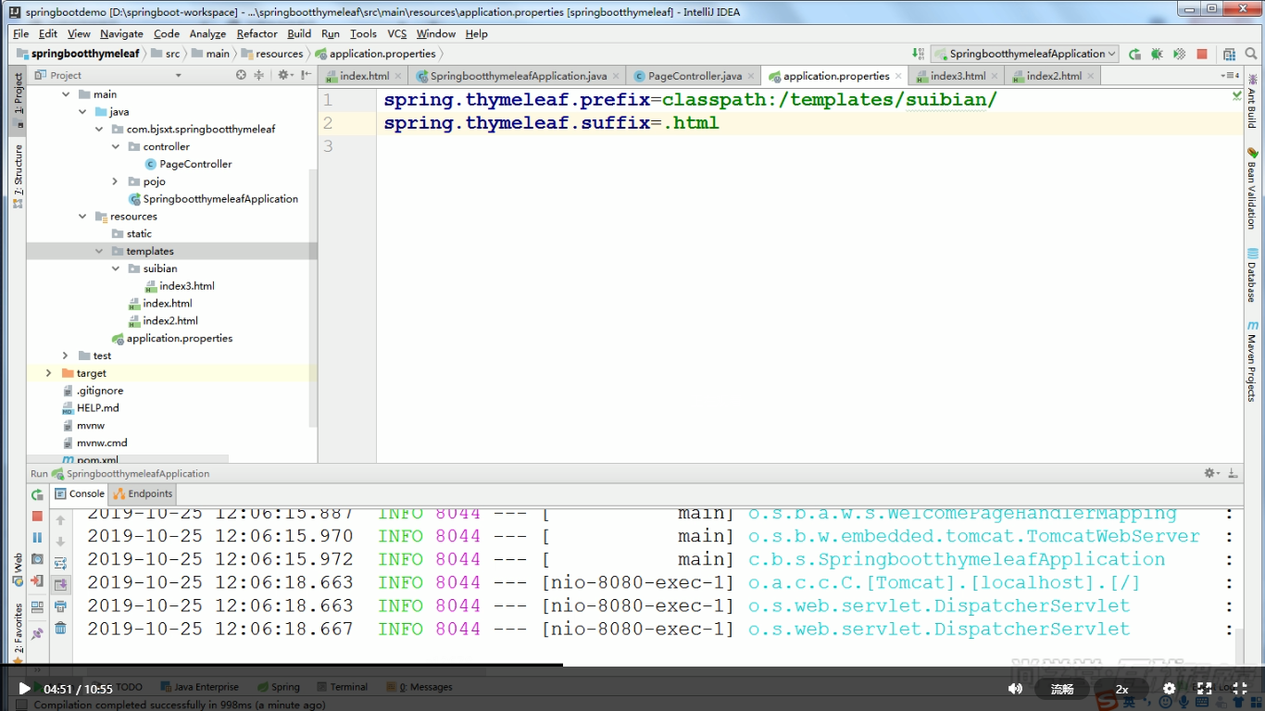Screen dimensions: 1265x711
Task: Show hidden editor tabs list
Action: coord(1230,76)
